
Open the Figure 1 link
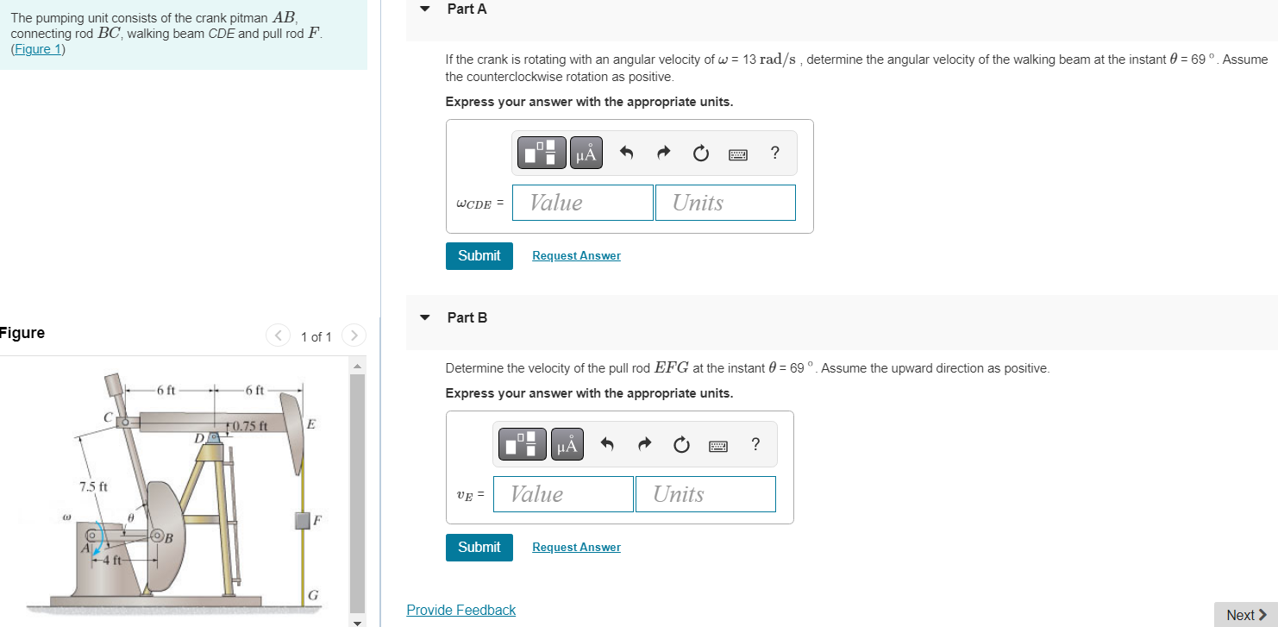click(38, 49)
